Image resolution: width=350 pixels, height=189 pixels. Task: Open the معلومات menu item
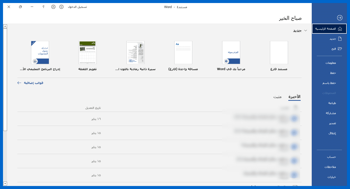(x=331, y=63)
